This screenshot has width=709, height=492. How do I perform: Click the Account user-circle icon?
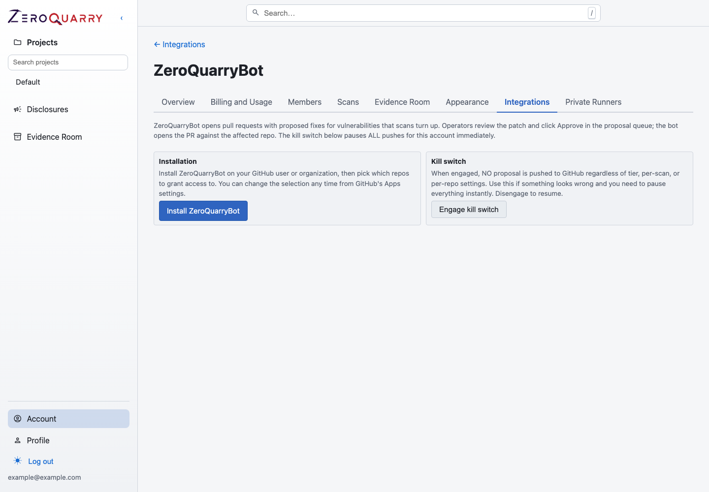18,419
